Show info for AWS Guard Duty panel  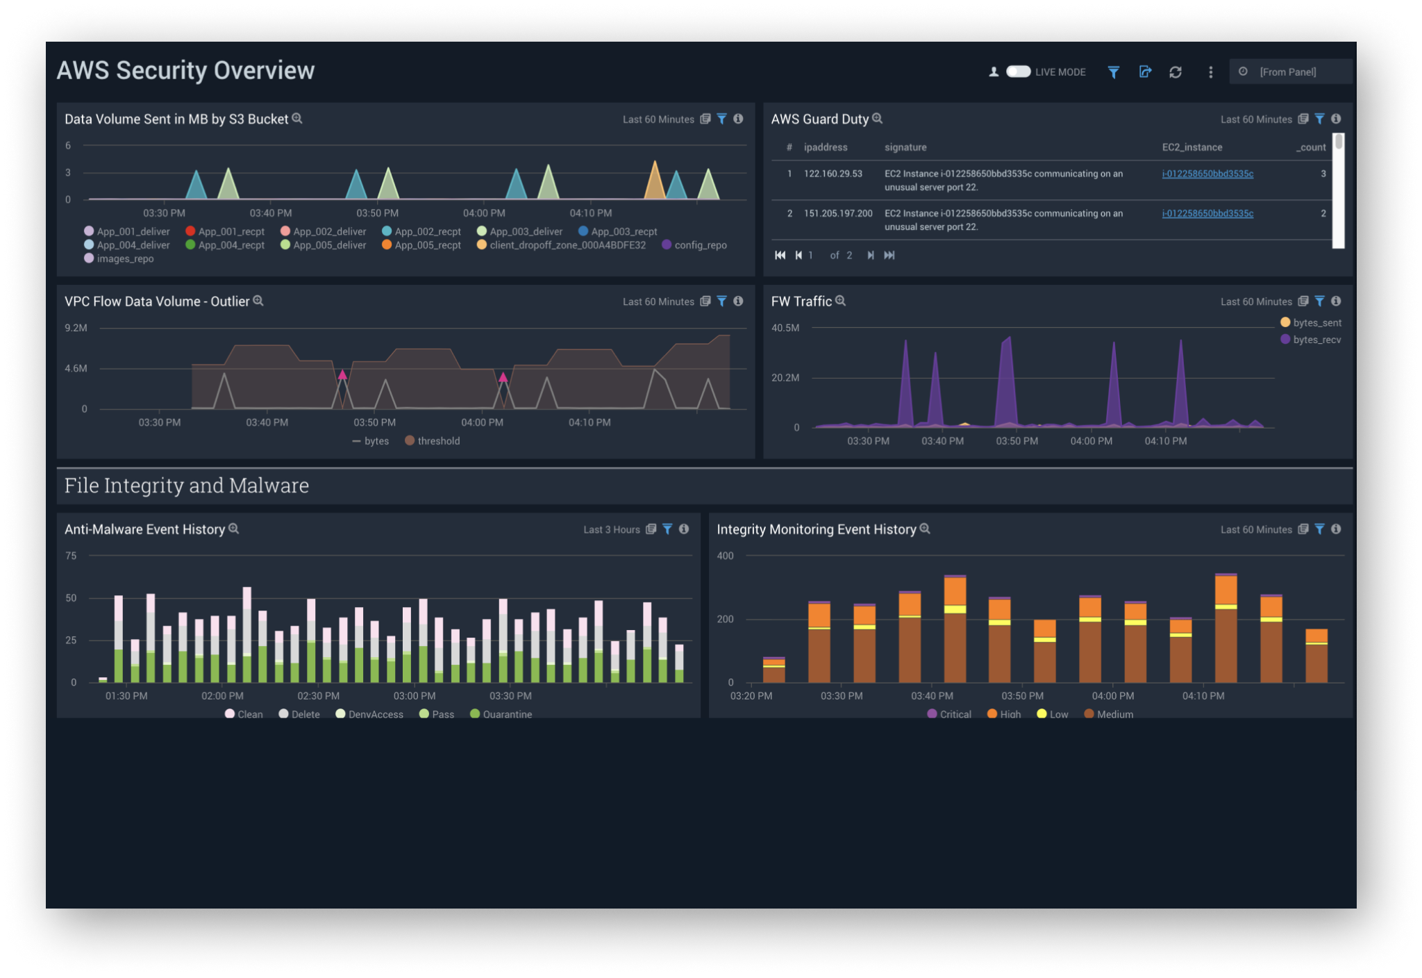coord(1336,119)
